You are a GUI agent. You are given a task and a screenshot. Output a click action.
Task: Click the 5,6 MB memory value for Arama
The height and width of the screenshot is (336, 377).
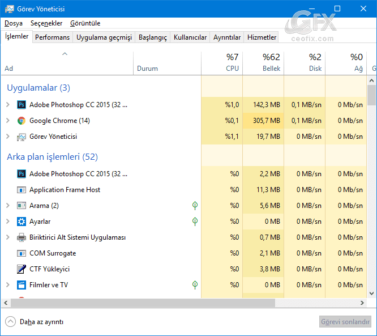pos(270,206)
